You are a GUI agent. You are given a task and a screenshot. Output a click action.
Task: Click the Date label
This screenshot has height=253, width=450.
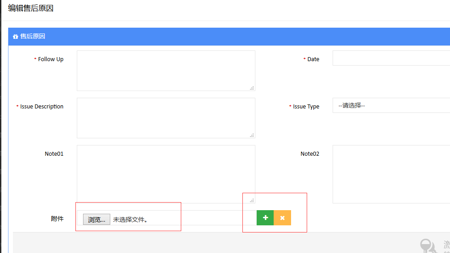click(313, 59)
